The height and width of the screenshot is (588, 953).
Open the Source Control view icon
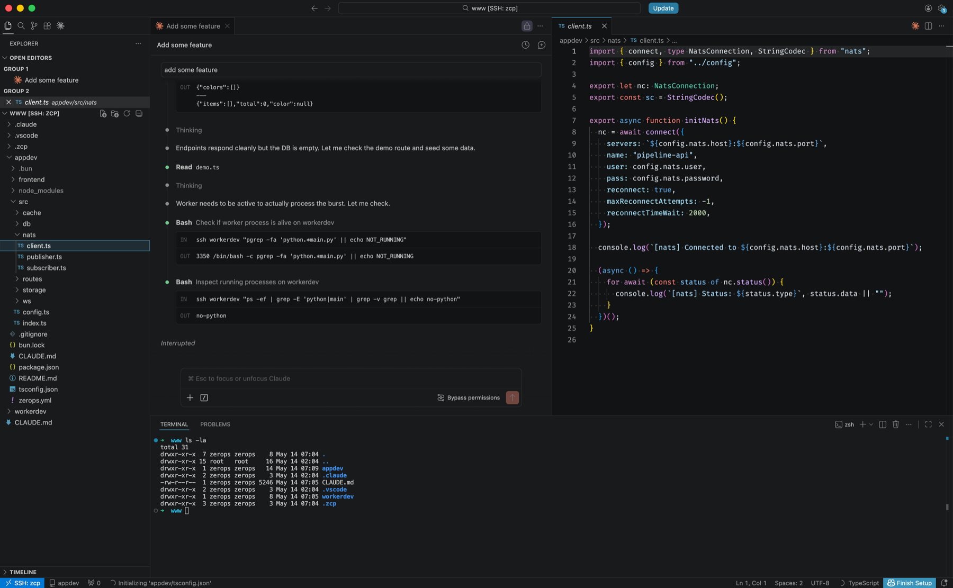34,25
